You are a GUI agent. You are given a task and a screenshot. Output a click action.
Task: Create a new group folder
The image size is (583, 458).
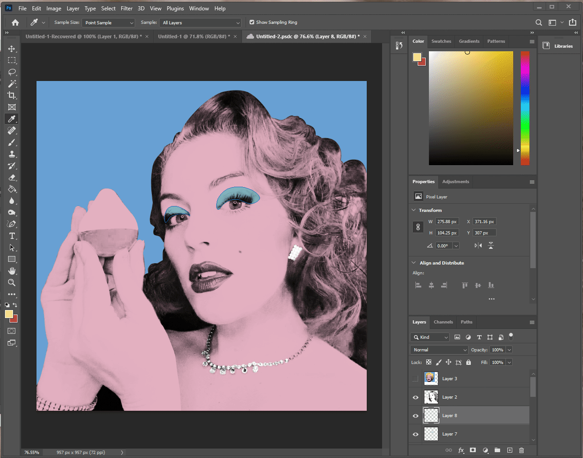(497, 450)
